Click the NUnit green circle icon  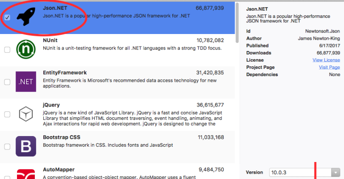[26, 49]
